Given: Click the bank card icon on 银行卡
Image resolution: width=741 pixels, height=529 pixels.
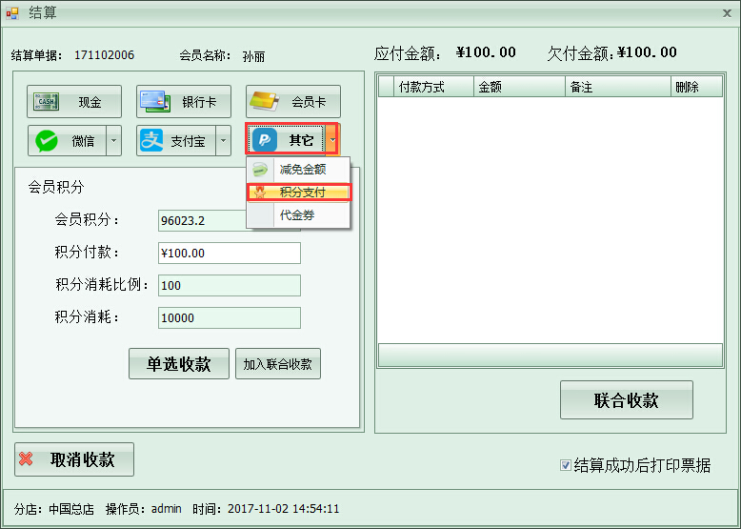Looking at the screenshot, I should [154, 102].
